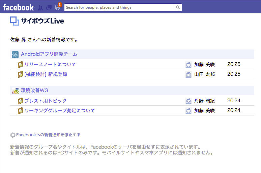This screenshot has height=173, width=261.
Task: Click 丹野 瑞紀 user avatar icon
Action: pos(188,101)
